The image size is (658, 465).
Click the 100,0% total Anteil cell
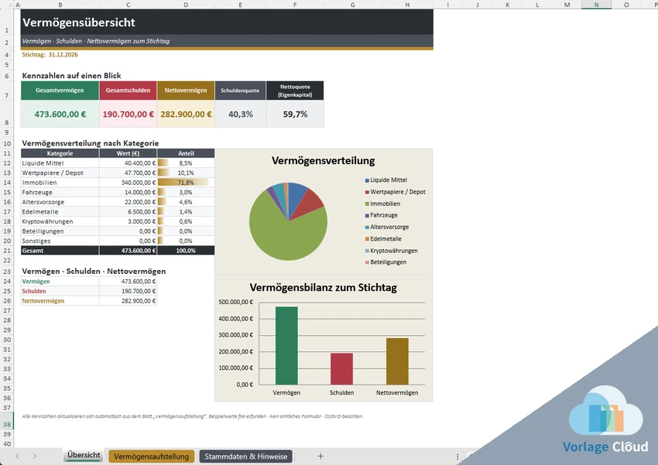pyautogui.click(x=186, y=251)
